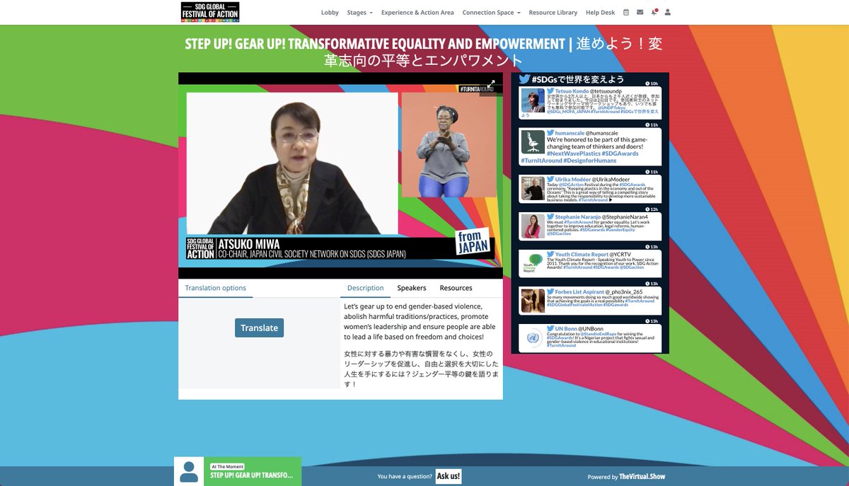Click Tetsuo Kondo's name in tweet
Viewport: 849px width, 486px height.
point(572,91)
